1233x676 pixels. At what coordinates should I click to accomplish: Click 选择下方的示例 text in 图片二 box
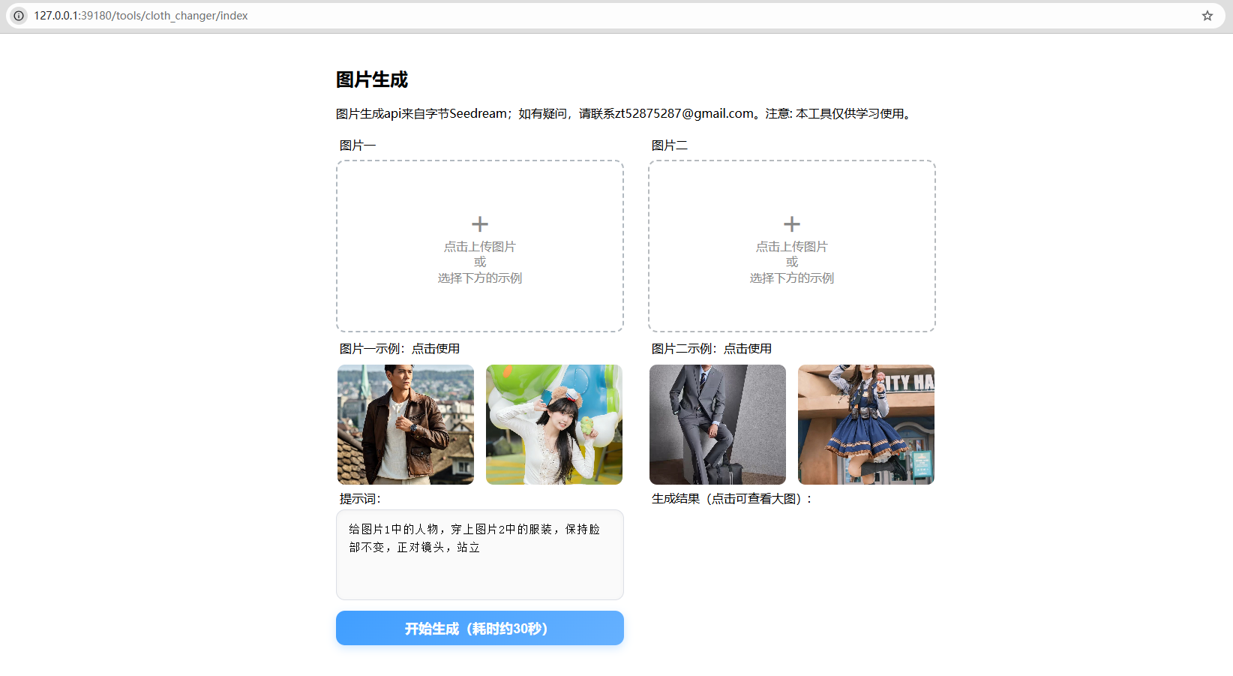point(792,278)
